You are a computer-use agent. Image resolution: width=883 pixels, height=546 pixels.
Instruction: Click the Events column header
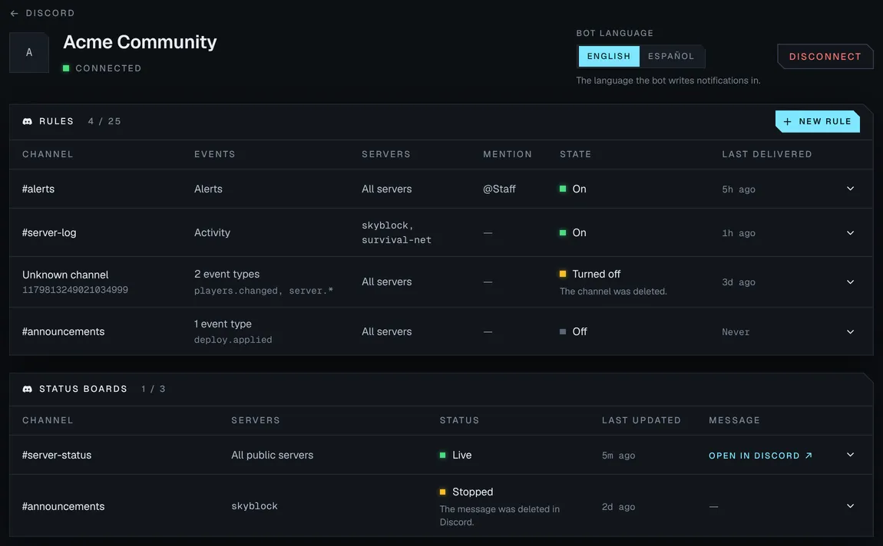click(x=214, y=154)
